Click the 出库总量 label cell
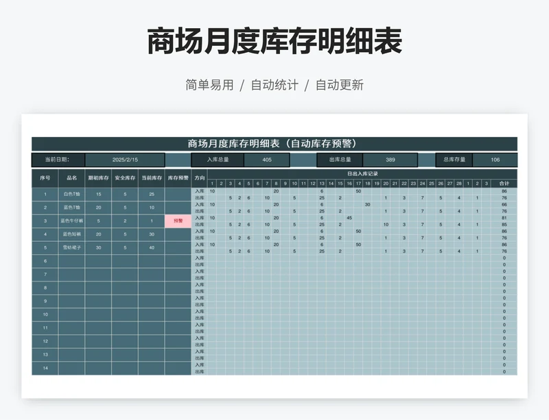Viewport: 549px width, 420px height. [x=340, y=160]
